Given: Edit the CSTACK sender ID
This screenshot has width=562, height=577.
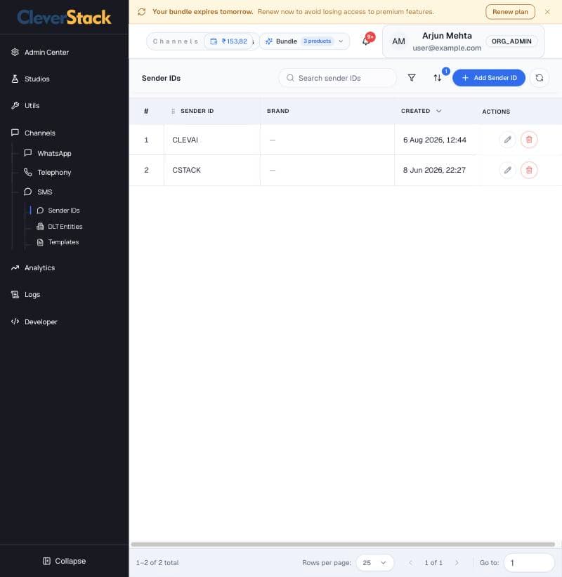Looking at the screenshot, I should point(507,170).
